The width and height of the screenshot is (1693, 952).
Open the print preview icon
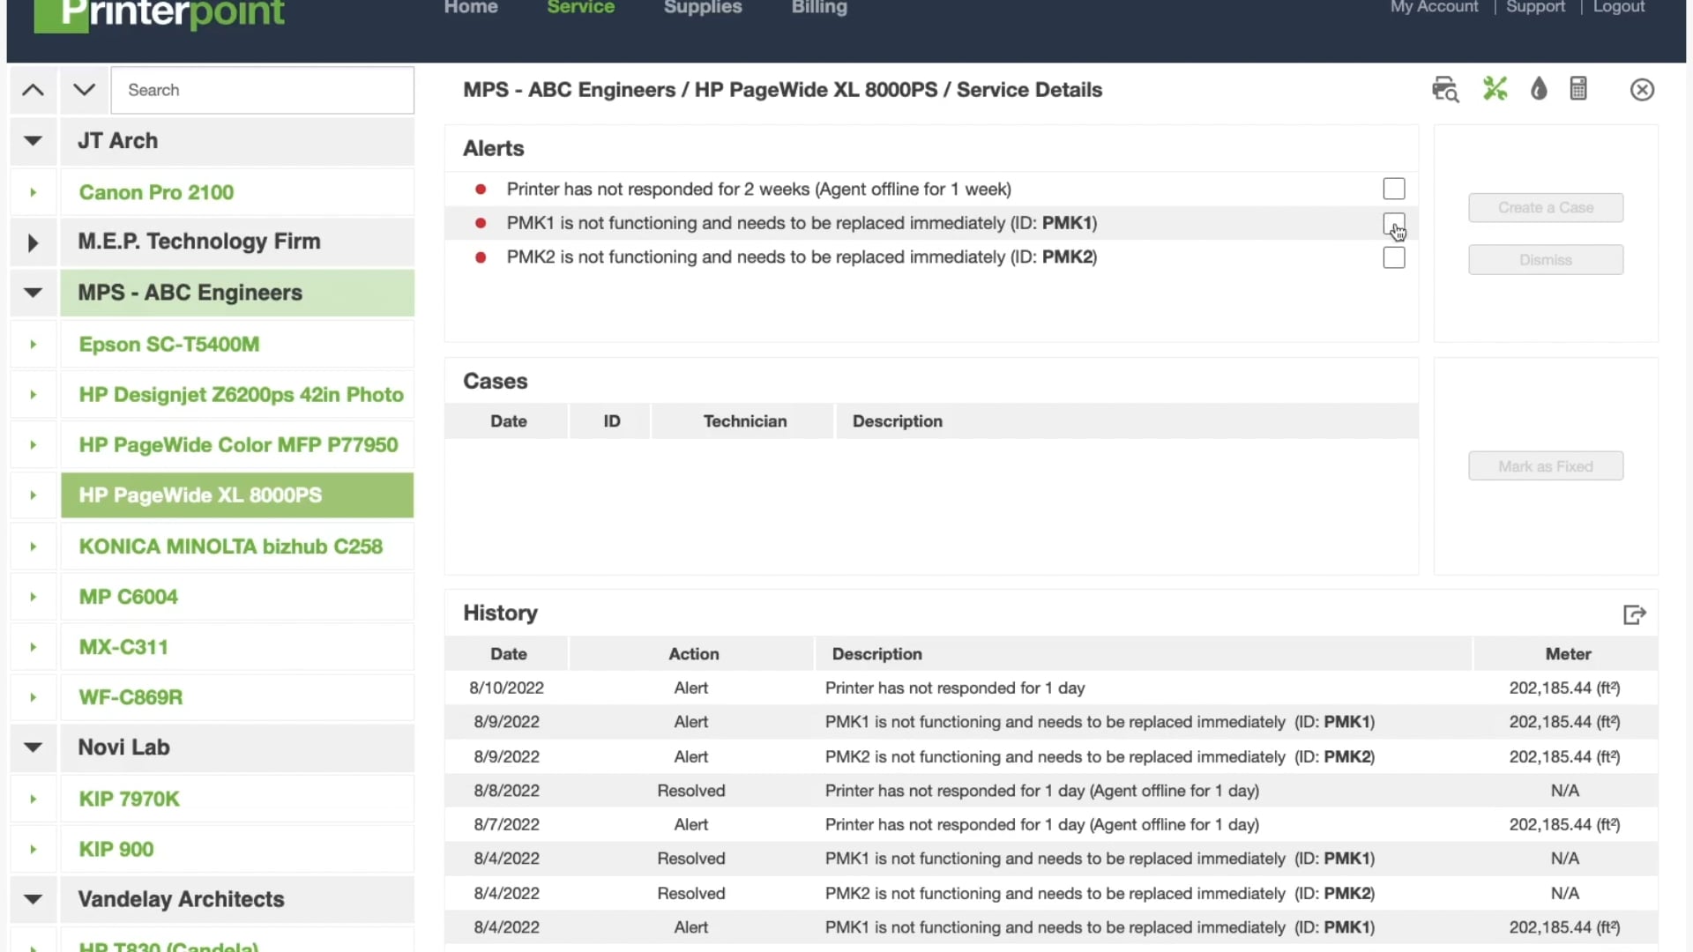click(1444, 88)
